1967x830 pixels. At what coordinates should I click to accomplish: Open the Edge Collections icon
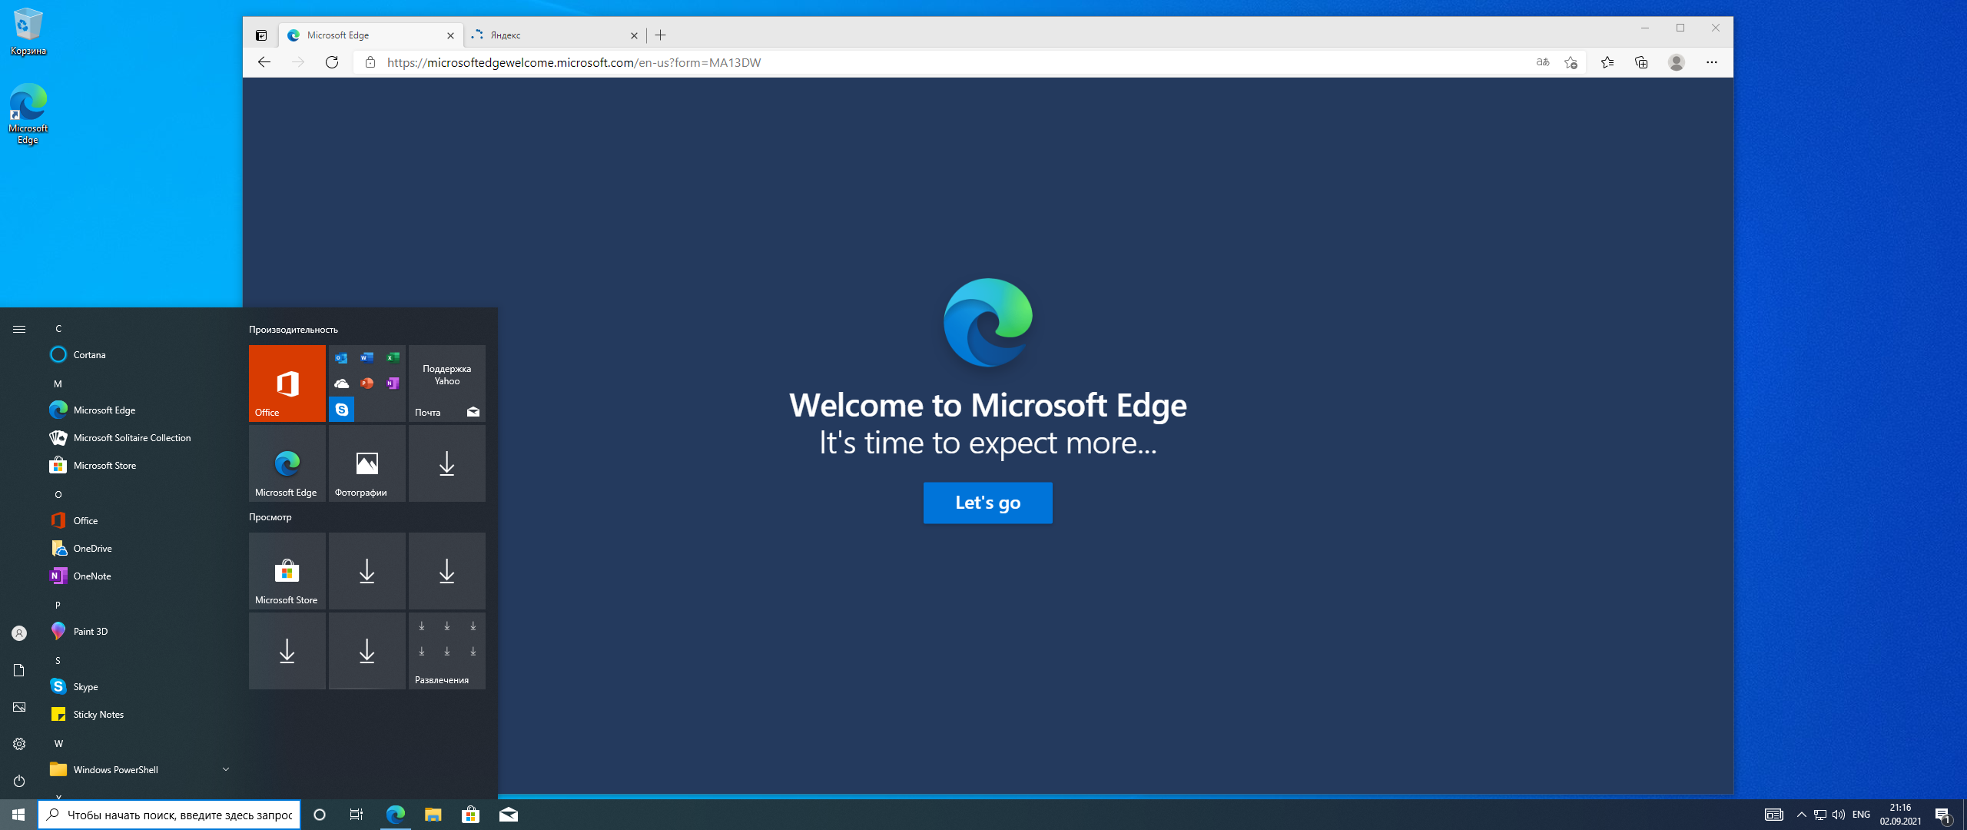tap(1641, 62)
